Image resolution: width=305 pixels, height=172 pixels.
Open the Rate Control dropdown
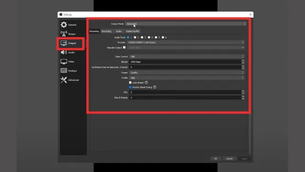(187, 57)
